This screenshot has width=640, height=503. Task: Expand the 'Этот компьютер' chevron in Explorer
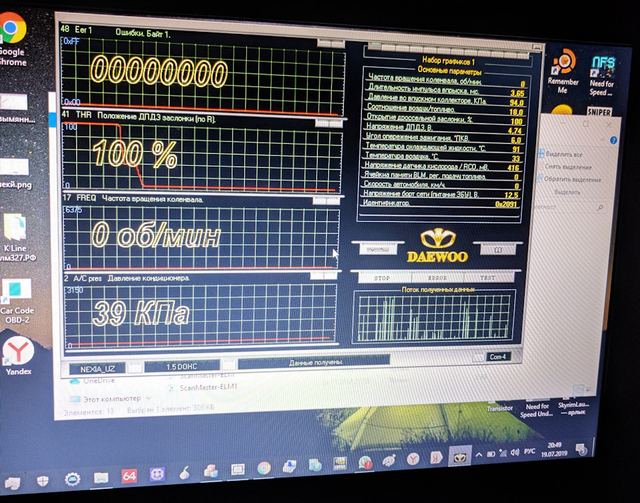pos(149,398)
